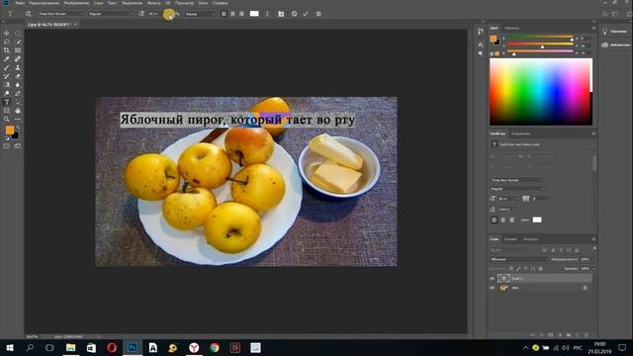Open the Фильтр menu
This screenshot has height=356, width=633.
(154, 3)
